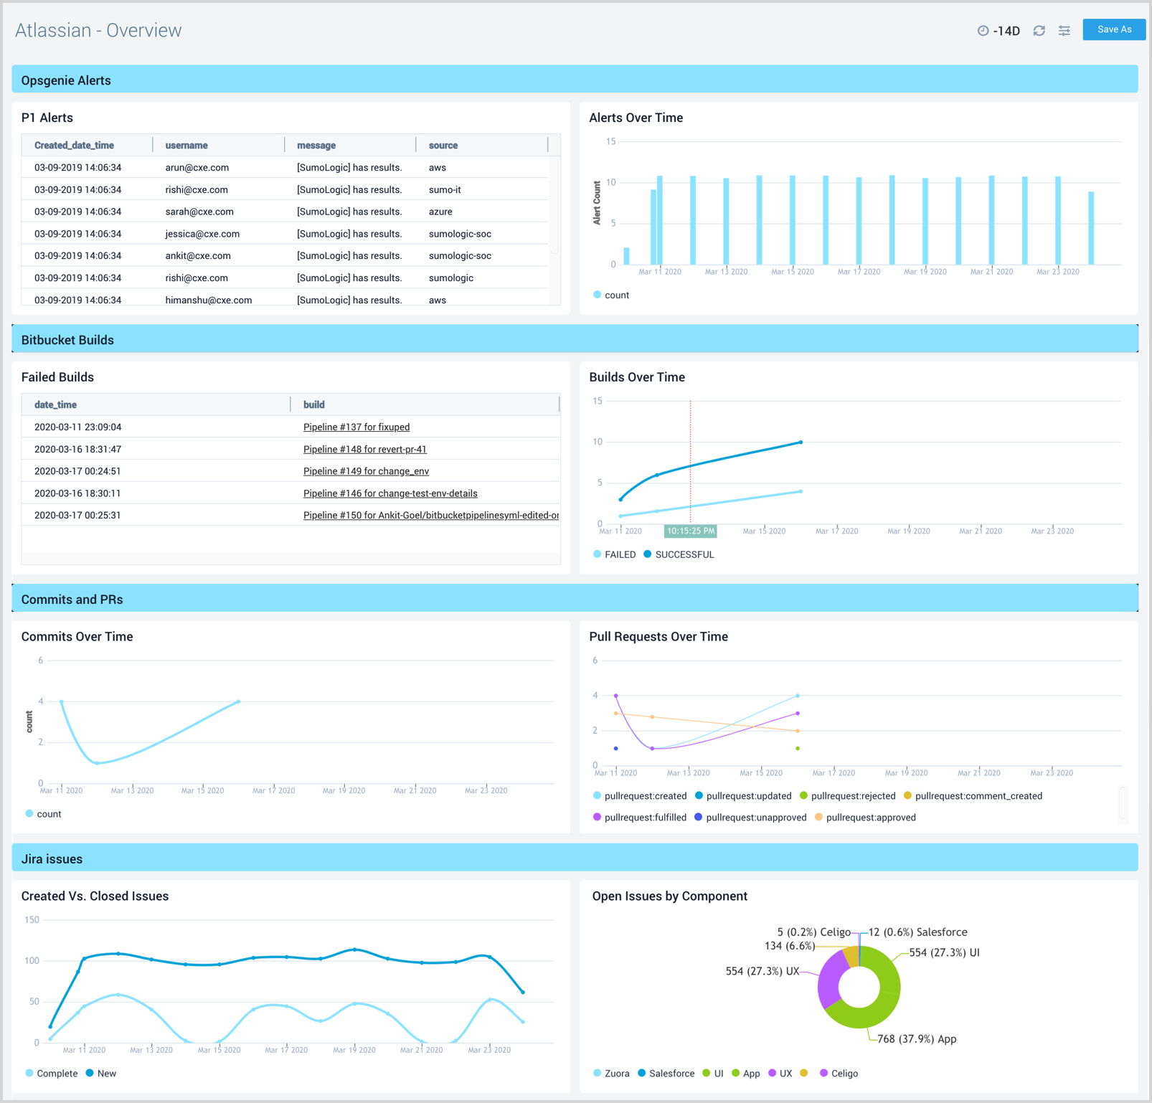1152x1103 pixels.
Task: Click the 554 (27.3%) UX donut label
Action: (762, 971)
